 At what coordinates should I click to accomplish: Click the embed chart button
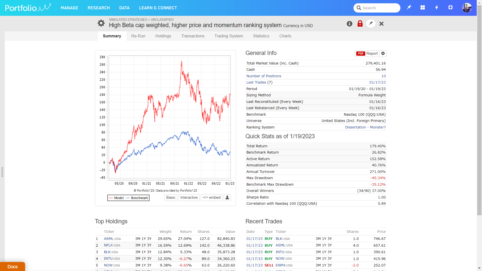tap(212, 197)
